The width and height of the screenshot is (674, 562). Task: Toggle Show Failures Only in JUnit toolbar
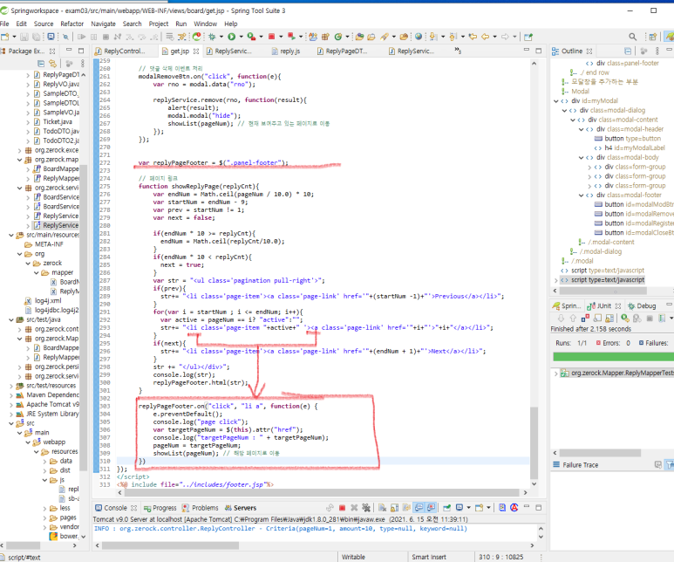point(585,319)
